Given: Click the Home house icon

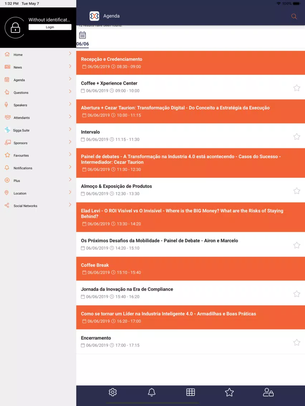Looking at the screenshot, I should [7, 54].
